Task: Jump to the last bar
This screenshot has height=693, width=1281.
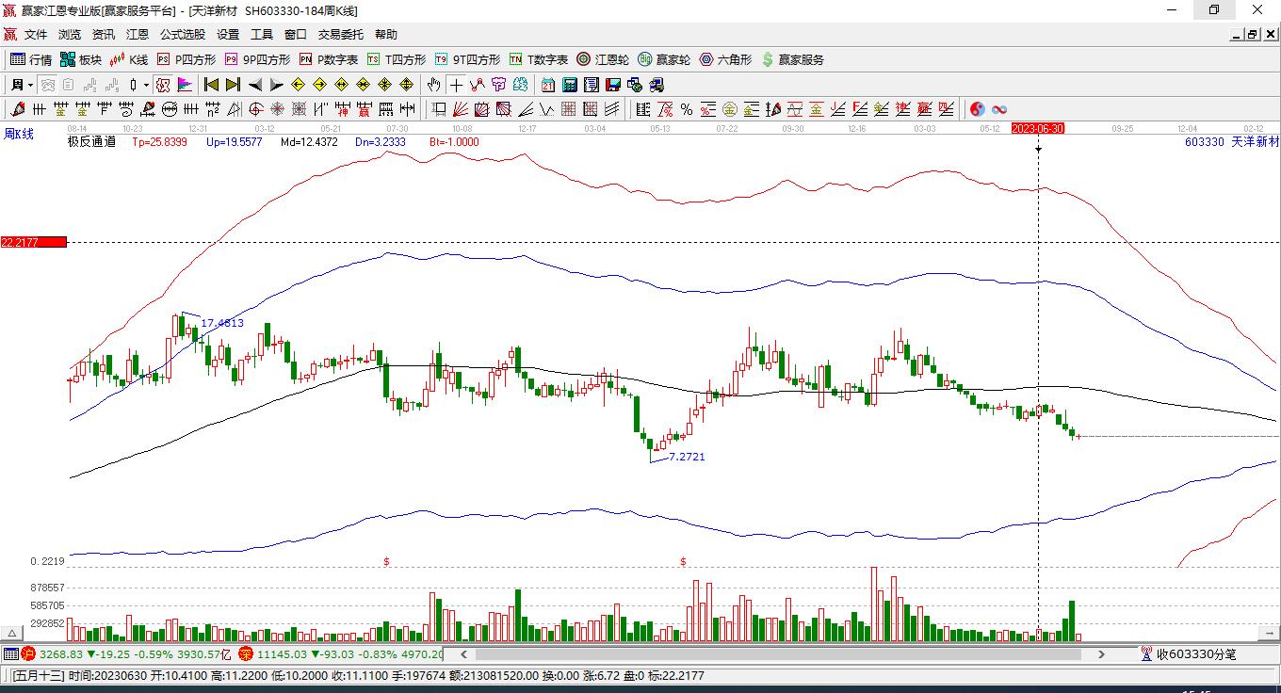Action: (233, 85)
